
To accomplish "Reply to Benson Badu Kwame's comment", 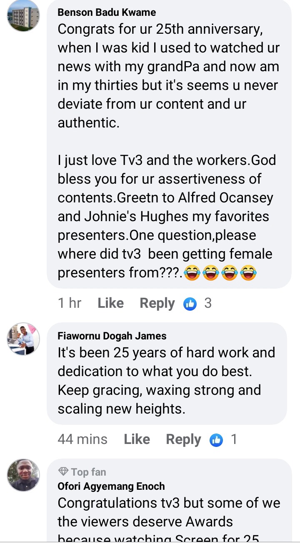I will pyautogui.click(x=157, y=304).
